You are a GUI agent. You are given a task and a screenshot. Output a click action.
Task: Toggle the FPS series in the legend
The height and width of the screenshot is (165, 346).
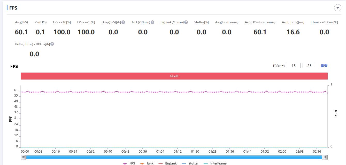point(129,163)
